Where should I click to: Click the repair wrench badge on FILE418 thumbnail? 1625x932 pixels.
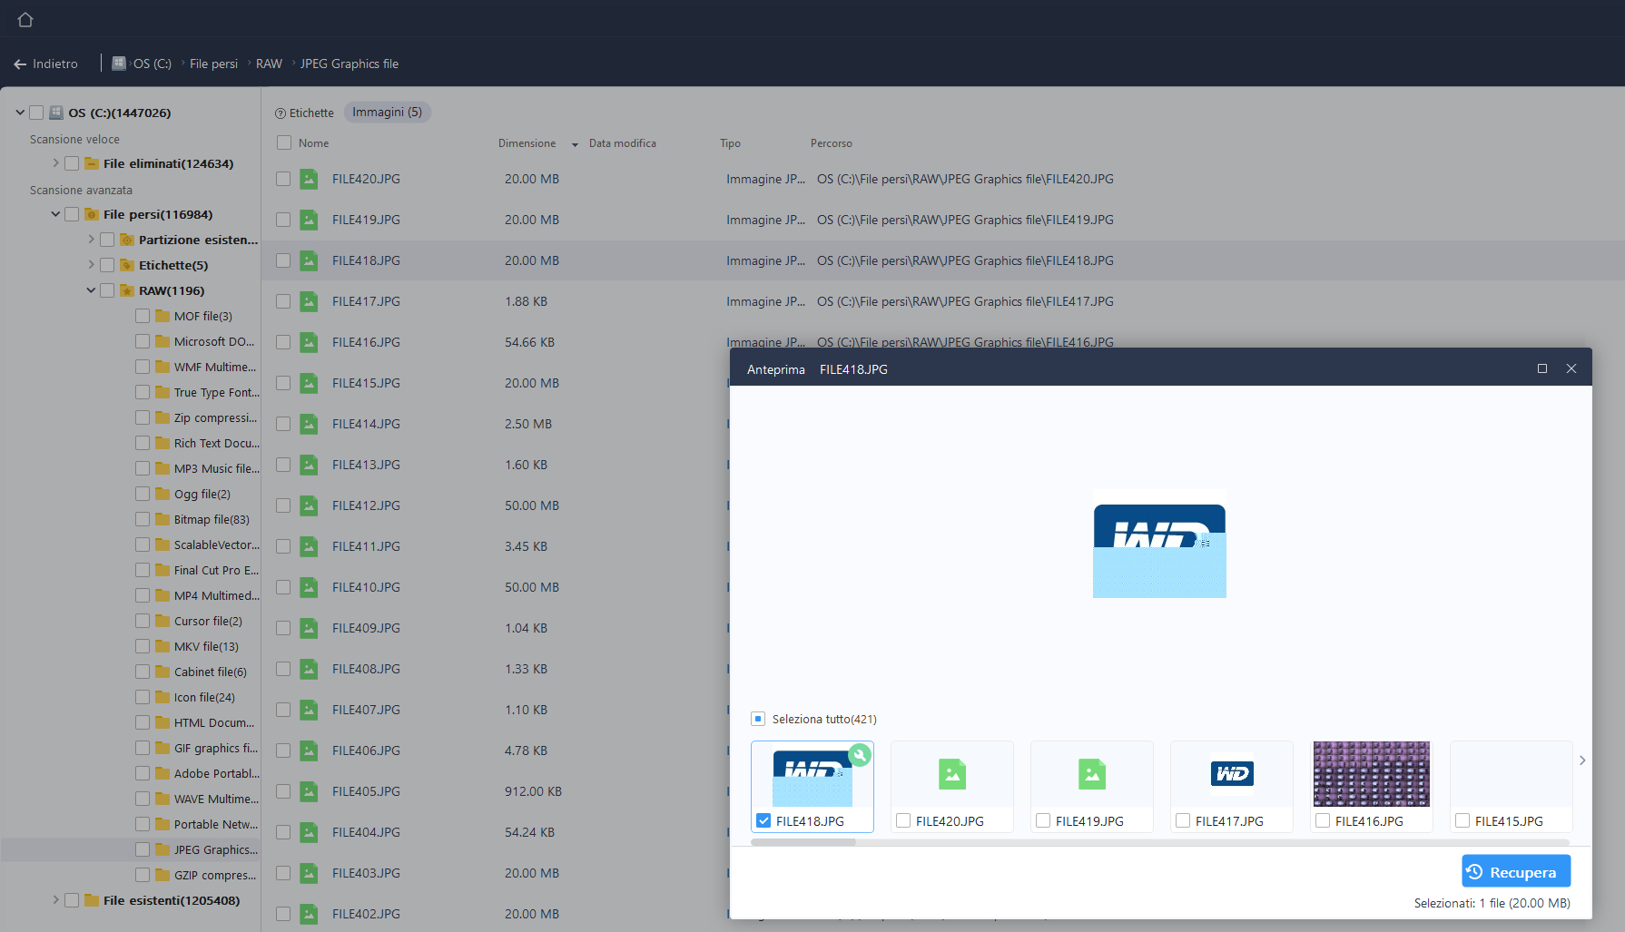(x=859, y=755)
